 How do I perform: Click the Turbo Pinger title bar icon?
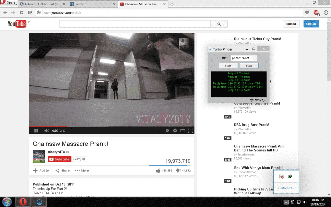[x=210, y=49]
